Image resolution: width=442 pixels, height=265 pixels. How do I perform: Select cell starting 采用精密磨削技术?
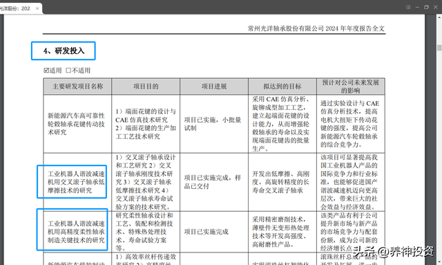(282, 232)
